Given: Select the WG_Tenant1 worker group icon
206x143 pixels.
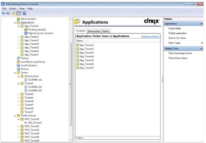Looking at the screenshot, I should point(26,123).
